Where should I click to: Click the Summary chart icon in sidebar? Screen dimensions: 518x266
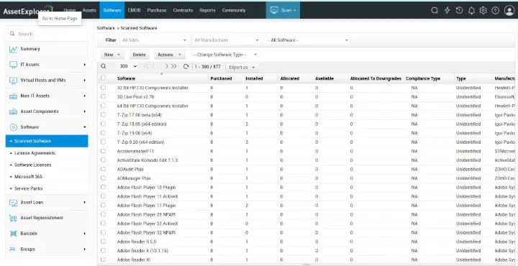coord(13,49)
